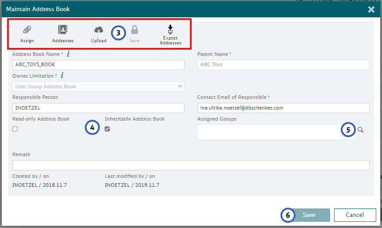Click the bottom Save button
382x228 pixels.
(x=309, y=215)
